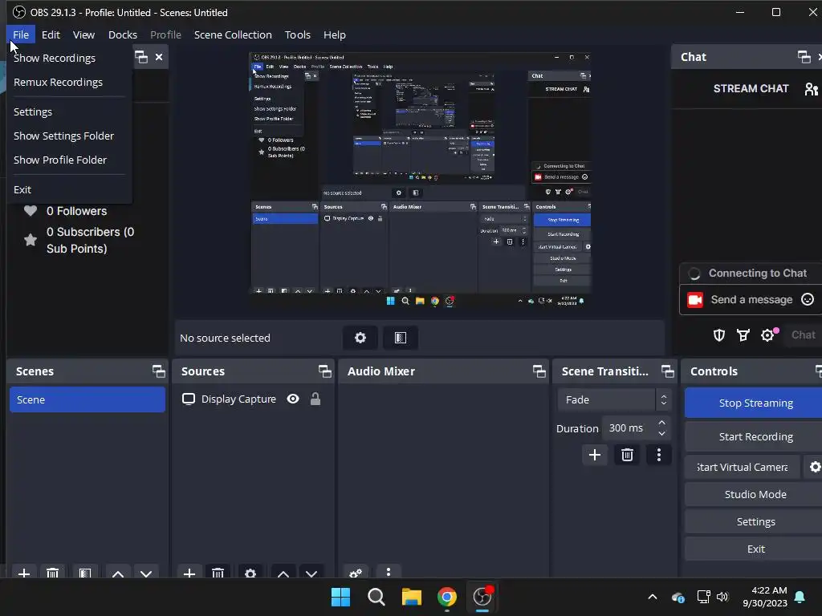Screen dimensions: 822x616
Task: Undock the Audio Mixer panel
Action: coord(539,371)
